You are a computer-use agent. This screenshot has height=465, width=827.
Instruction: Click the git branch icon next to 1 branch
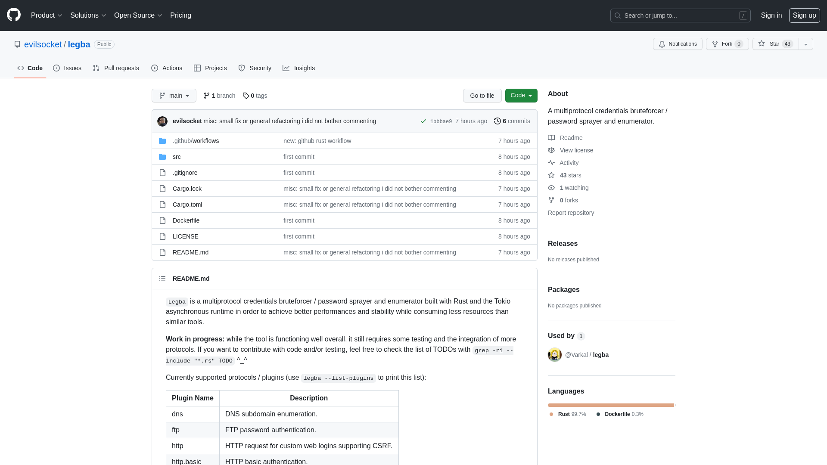click(207, 96)
